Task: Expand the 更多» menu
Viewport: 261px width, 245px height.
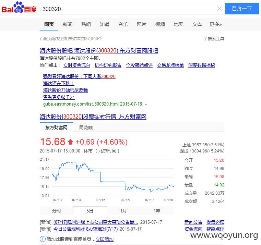Action: pos(216,24)
